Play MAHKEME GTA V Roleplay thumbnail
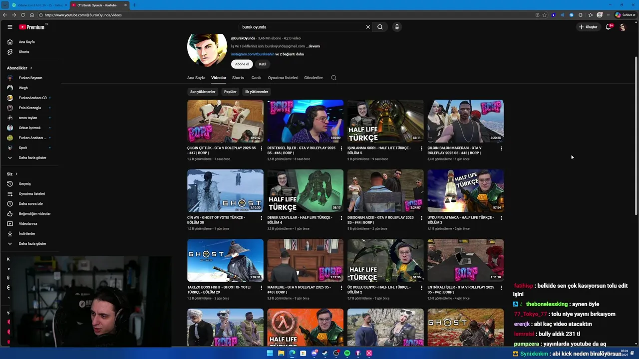Screen dimensions: 639x359 pos(305,260)
